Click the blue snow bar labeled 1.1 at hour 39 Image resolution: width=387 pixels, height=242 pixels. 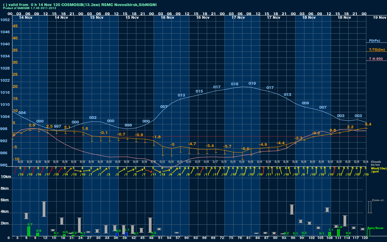click(x=126, y=234)
